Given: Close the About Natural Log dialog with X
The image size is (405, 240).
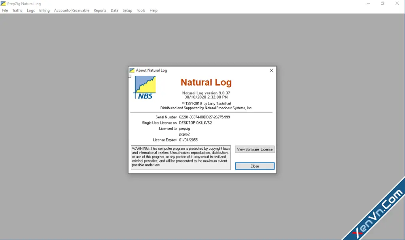Looking at the screenshot, I should [x=271, y=70].
